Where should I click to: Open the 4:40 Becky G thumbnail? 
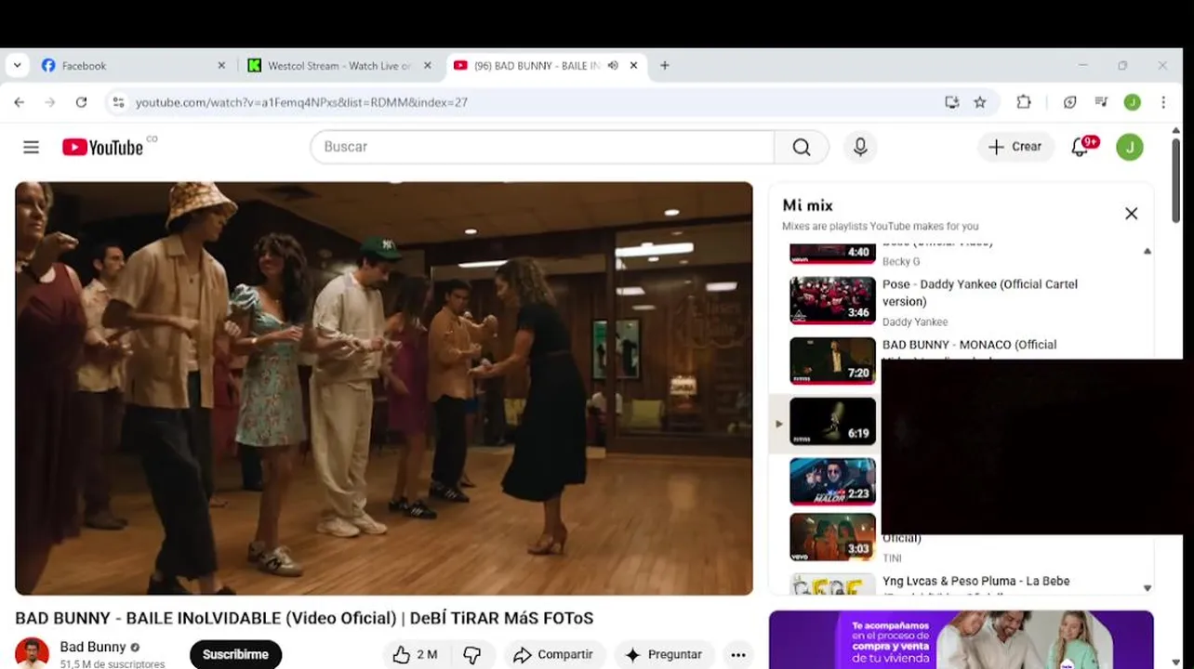coord(832,254)
